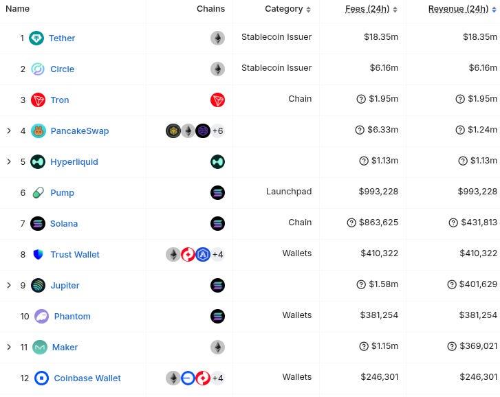
Task: Click the Circle protocol logo icon
Action: pyautogui.click(x=38, y=69)
